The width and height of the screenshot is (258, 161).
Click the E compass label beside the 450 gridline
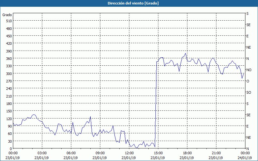point(247,36)
